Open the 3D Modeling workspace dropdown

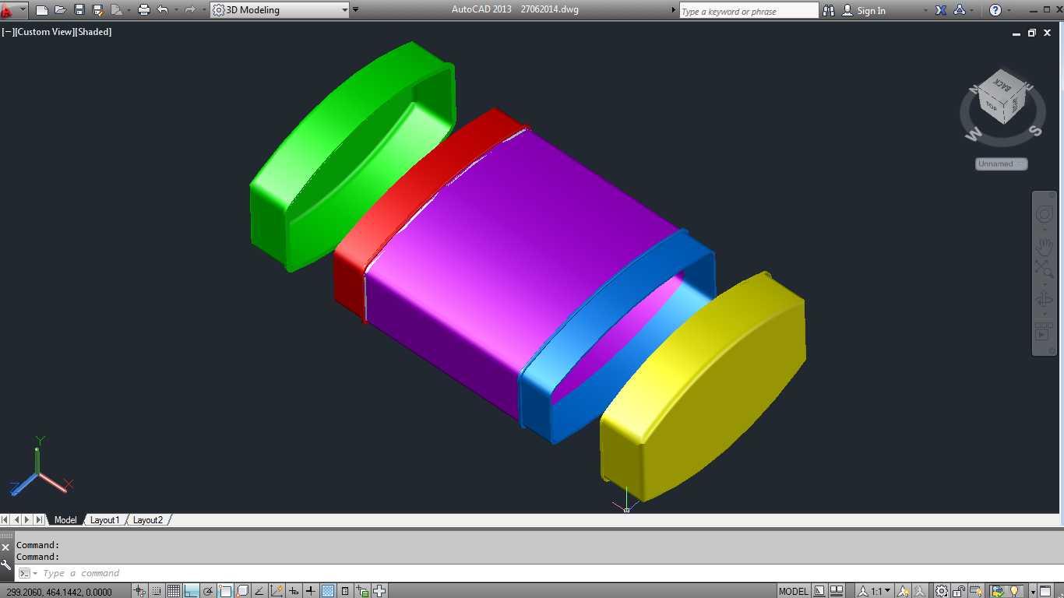click(x=280, y=10)
